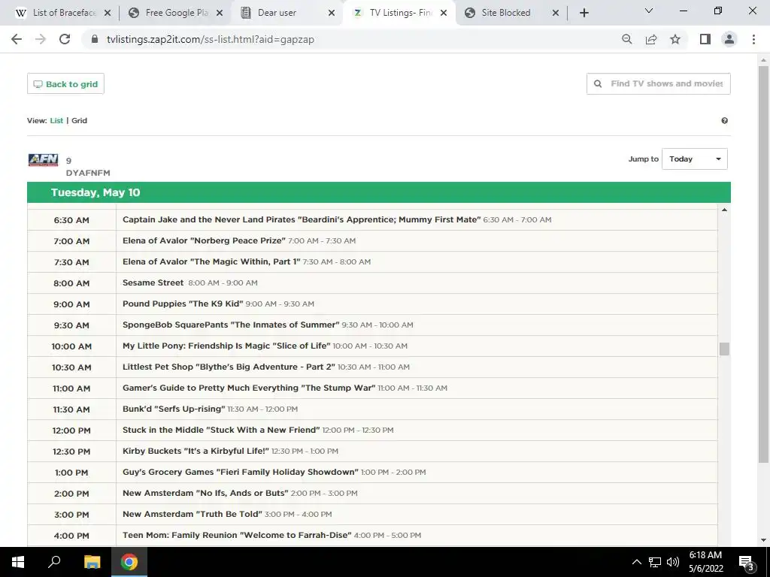Click the 10:00 AM time cell
770x577 pixels.
point(71,346)
